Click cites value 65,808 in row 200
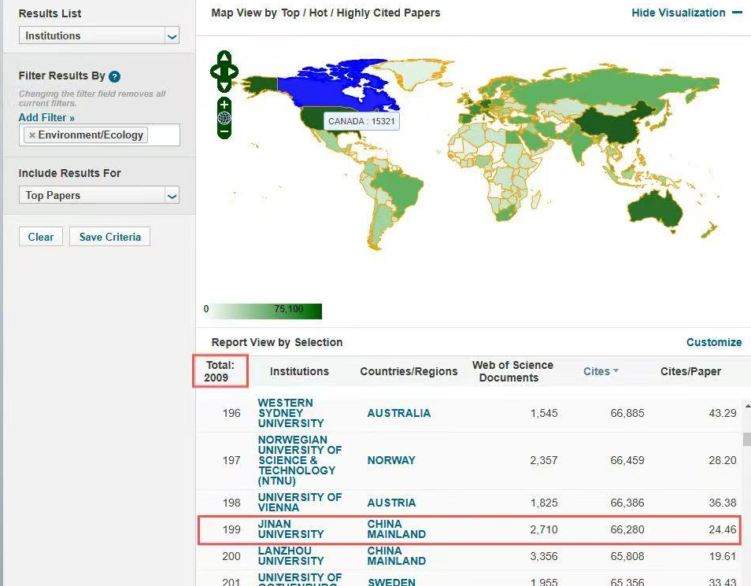The height and width of the screenshot is (586, 751). [x=627, y=556]
